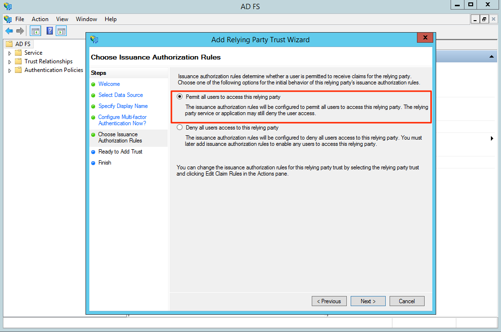The height and width of the screenshot is (332, 501).
Task: Close the Add Relying Party Trust Wizard
Action: [425, 38]
